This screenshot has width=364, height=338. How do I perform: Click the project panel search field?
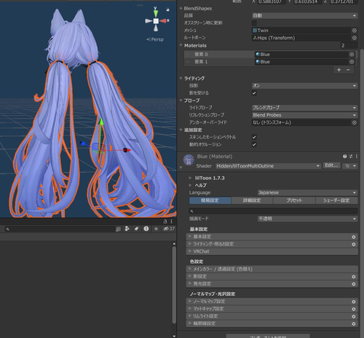pos(60,229)
